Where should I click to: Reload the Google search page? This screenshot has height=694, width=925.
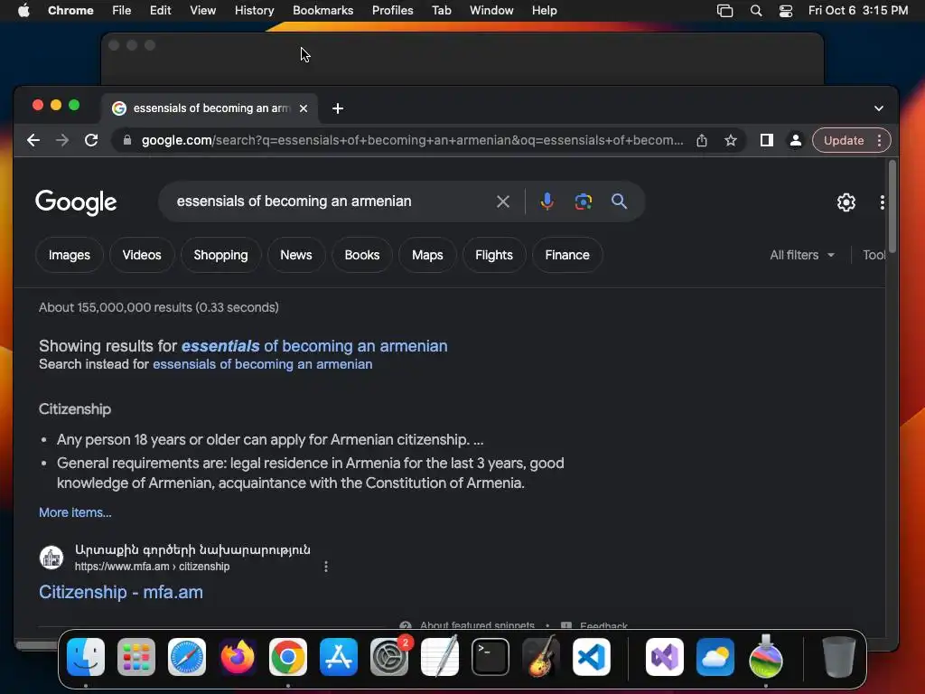pyautogui.click(x=91, y=140)
